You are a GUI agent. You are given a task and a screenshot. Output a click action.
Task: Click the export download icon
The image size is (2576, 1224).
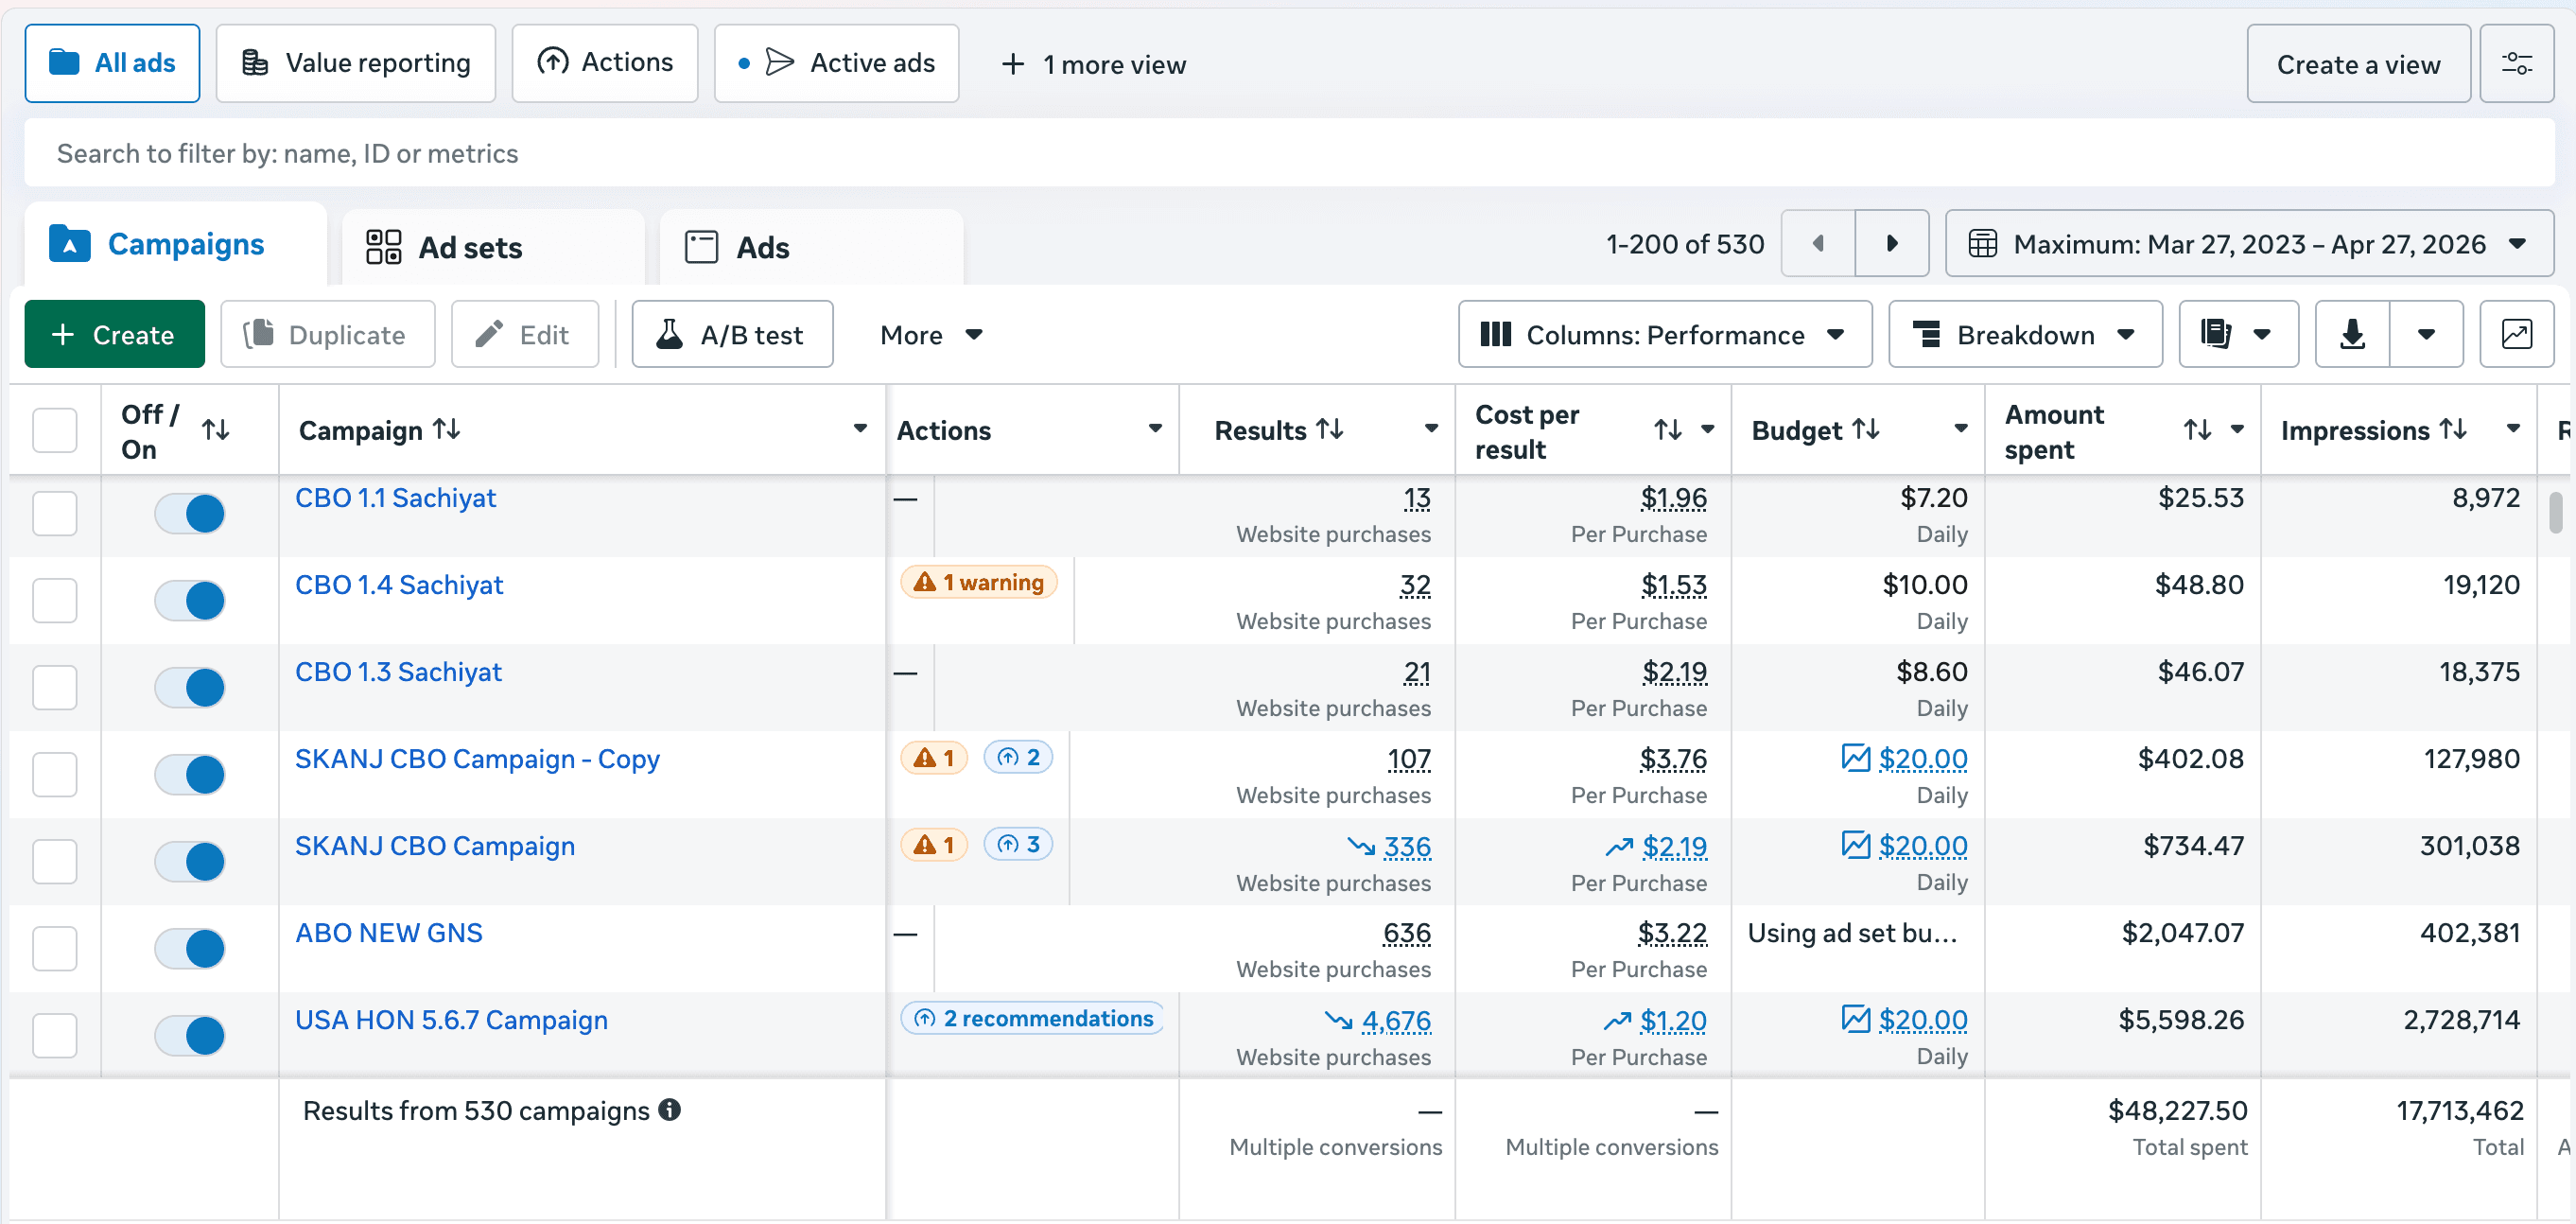(x=2352, y=334)
